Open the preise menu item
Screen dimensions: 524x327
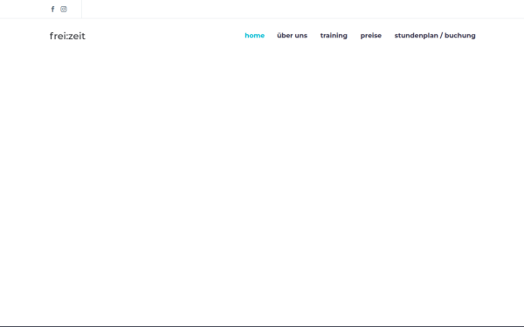[371, 36]
